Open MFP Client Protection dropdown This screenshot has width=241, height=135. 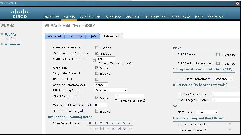[224, 79]
